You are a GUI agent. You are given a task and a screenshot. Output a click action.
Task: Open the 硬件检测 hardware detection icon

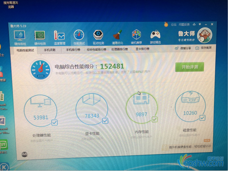[x=40, y=35]
